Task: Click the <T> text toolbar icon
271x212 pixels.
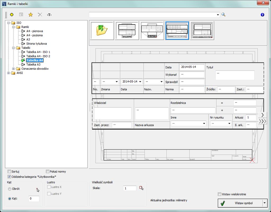Action: 49,15
